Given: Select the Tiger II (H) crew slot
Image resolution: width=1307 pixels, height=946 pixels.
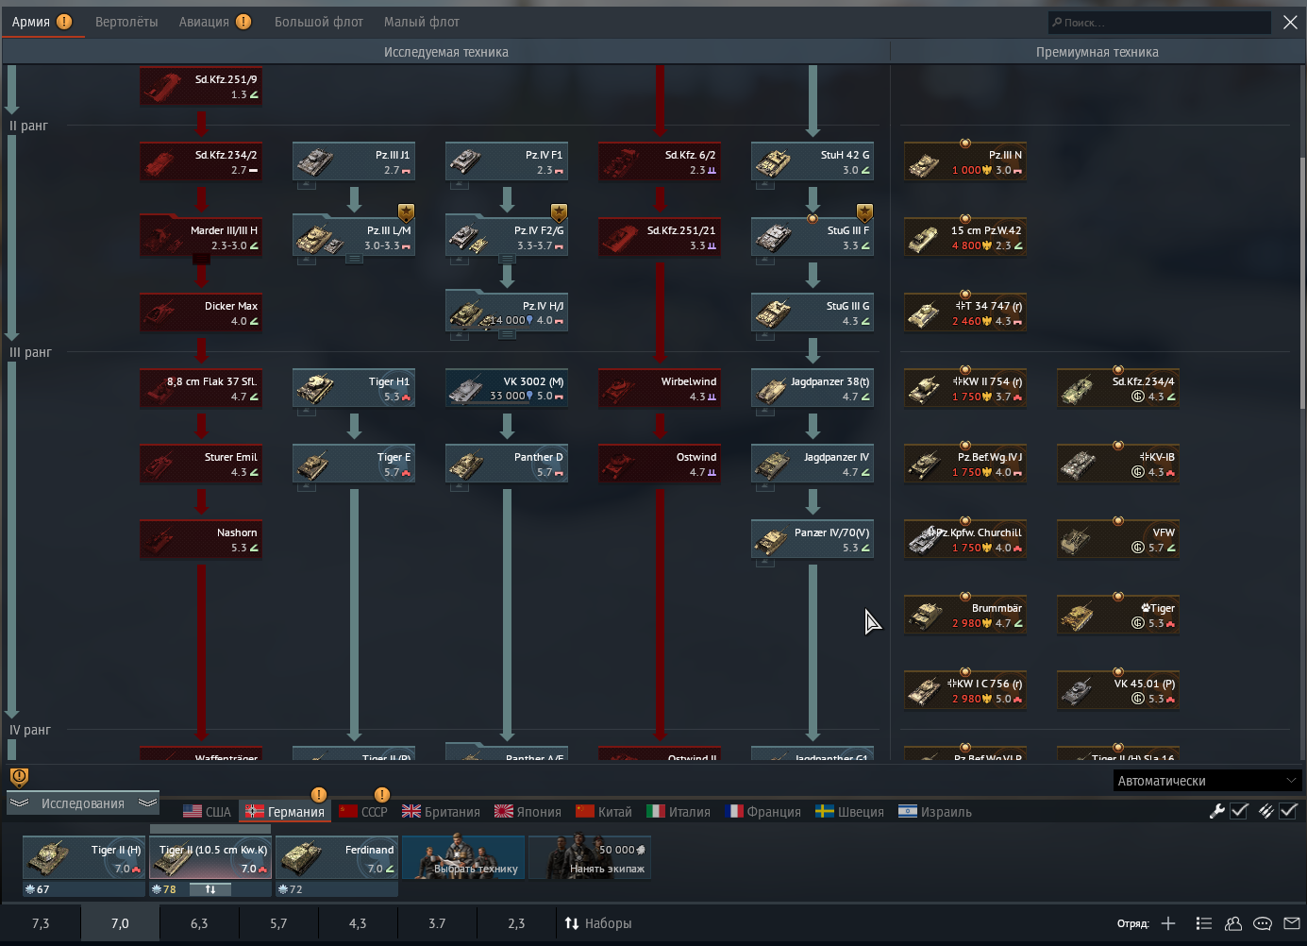Looking at the screenshot, I should [x=84, y=858].
